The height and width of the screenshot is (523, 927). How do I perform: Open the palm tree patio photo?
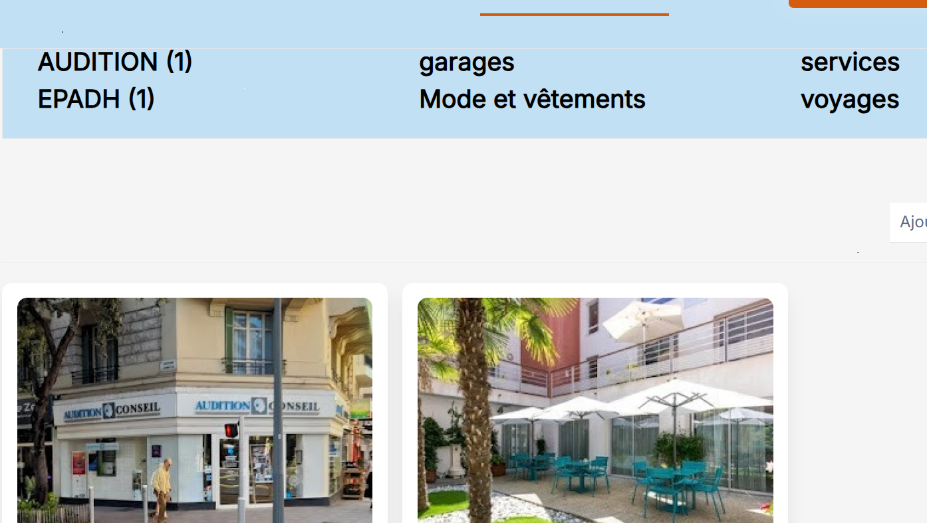pyautogui.click(x=595, y=410)
